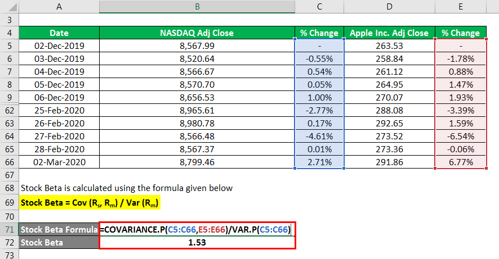Click row 66 header
Screen dimensions: 499x259
9,162
